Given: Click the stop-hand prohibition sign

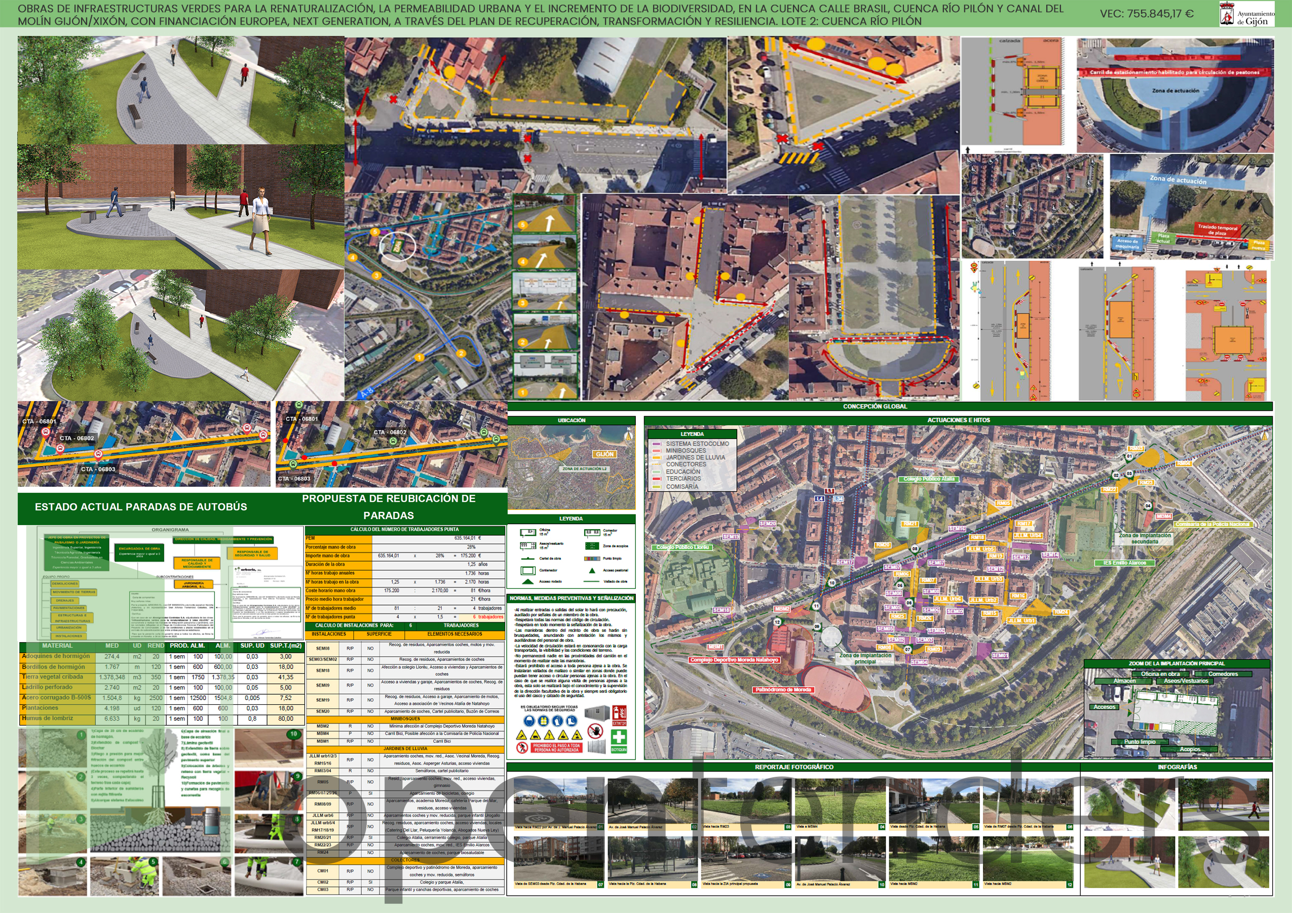Looking at the screenshot, I should point(596,732).
